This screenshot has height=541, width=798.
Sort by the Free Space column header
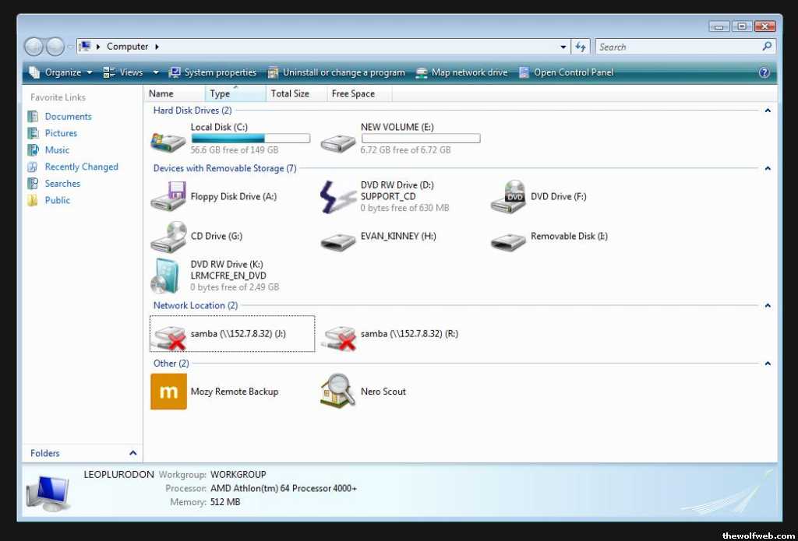pos(353,93)
